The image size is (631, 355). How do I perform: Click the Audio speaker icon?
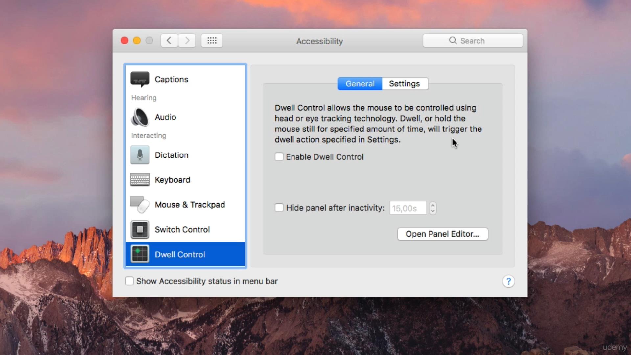[140, 117]
